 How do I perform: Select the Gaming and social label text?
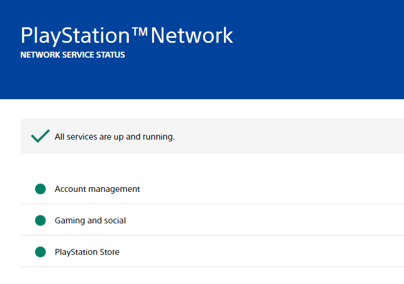coord(90,220)
